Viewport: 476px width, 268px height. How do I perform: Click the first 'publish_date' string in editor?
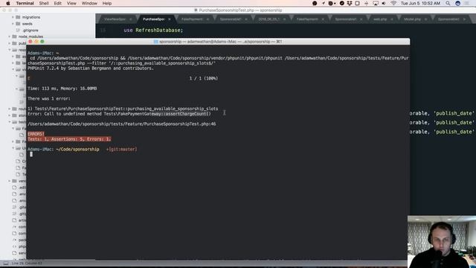(x=454, y=113)
